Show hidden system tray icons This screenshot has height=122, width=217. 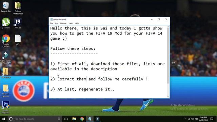[185, 119]
